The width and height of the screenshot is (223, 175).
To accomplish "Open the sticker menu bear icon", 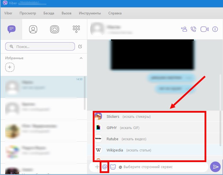I will 113,167.
